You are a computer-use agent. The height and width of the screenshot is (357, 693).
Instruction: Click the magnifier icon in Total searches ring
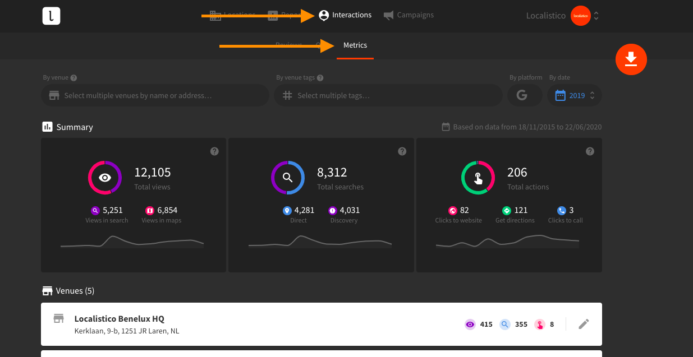288,178
